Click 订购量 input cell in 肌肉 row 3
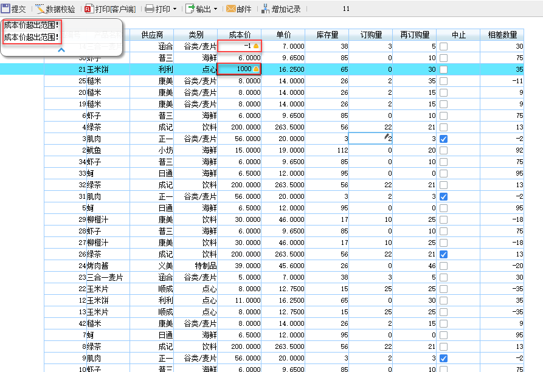543x372 pixels. pos(370,138)
